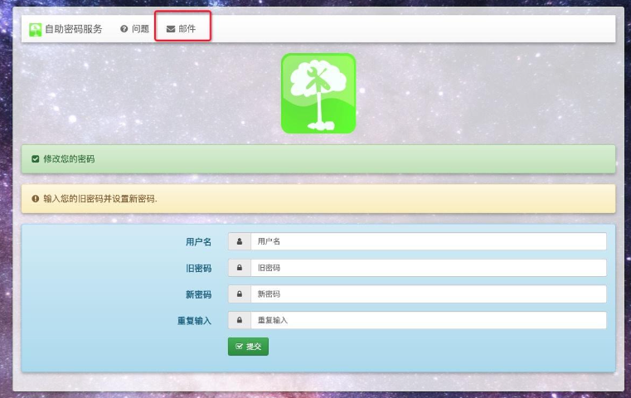Viewport: 631px width, 398px height.
Task: Open the 问题 menu item
Action: click(135, 29)
